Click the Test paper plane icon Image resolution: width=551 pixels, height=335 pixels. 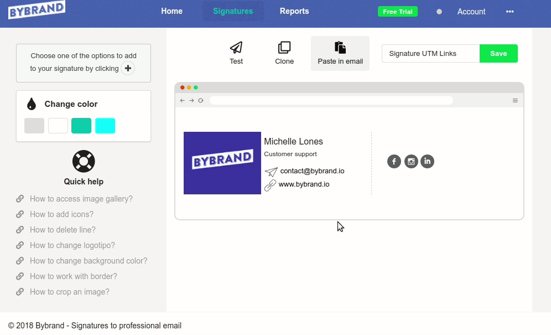pyautogui.click(x=236, y=48)
